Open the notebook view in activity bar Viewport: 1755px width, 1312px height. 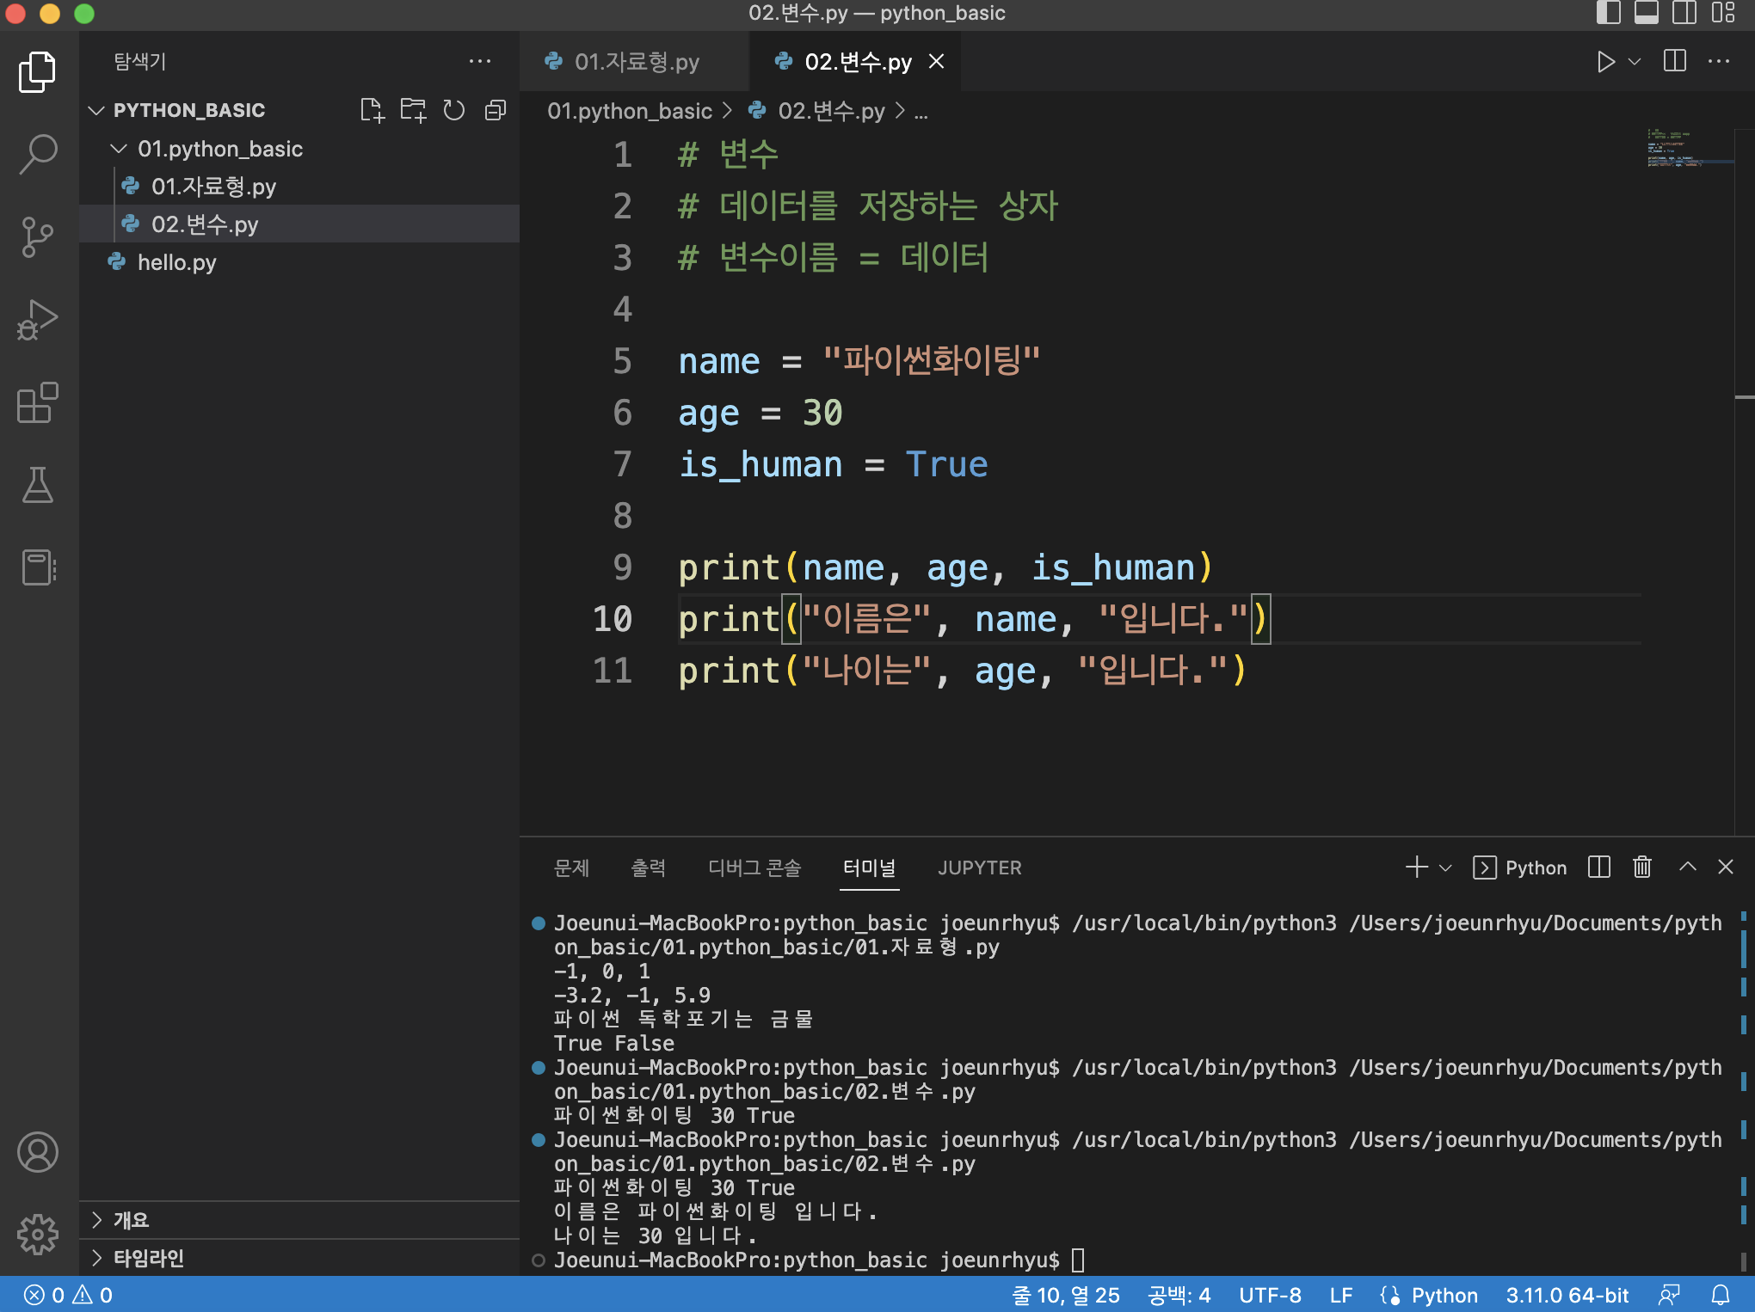click(38, 567)
